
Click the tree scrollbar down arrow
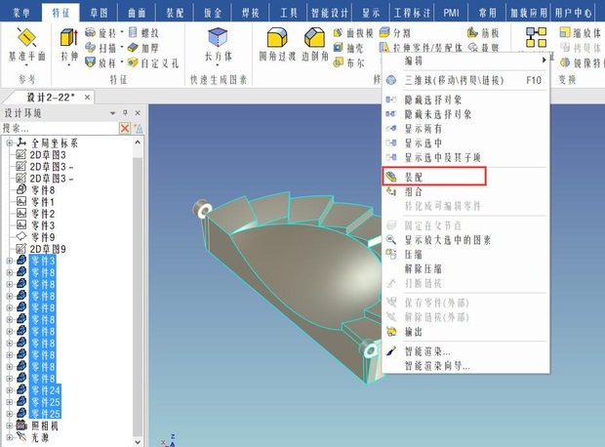138,441
